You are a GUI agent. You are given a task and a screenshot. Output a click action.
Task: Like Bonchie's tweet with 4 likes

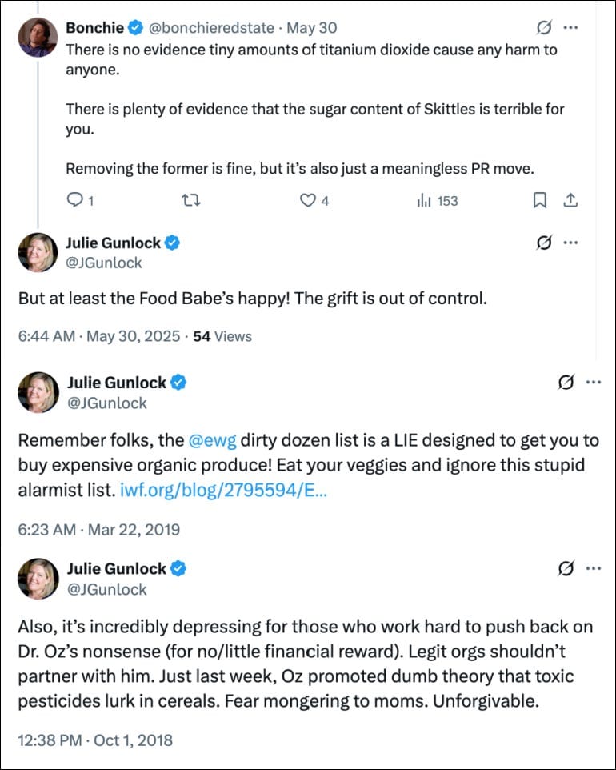tap(314, 200)
